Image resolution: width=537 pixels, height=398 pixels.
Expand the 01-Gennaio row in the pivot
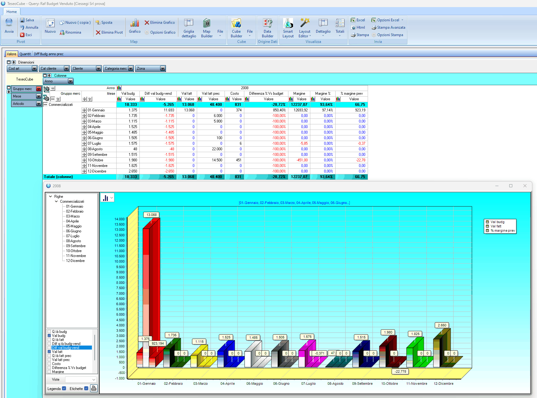point(84,110)
